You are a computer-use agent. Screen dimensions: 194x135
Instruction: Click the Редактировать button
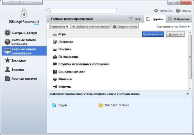(x=153, y=34)
